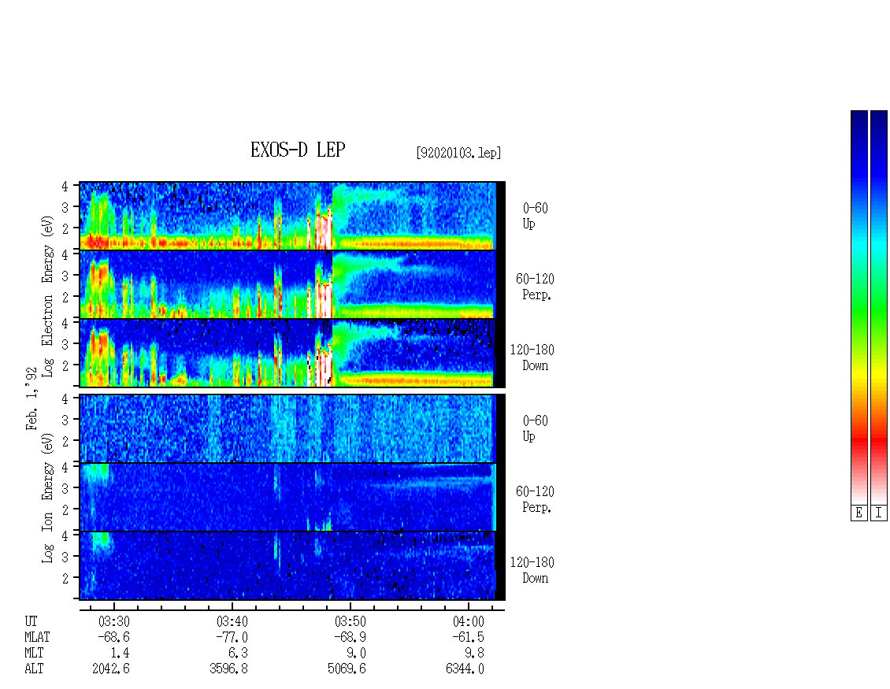Screen dimensions: 890x689
Task: Click the E electron color scale bar
Action: point(858,307)
